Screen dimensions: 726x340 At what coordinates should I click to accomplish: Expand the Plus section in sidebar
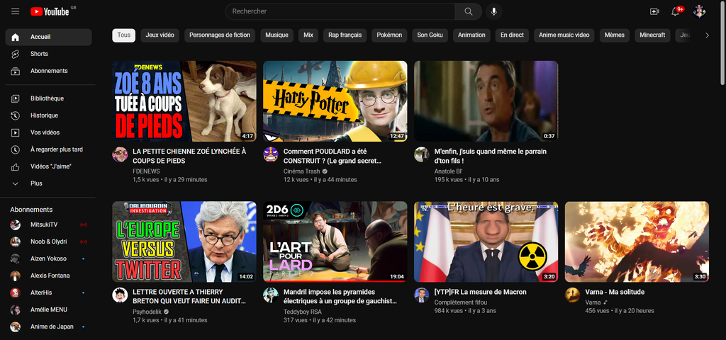(36, 183)
